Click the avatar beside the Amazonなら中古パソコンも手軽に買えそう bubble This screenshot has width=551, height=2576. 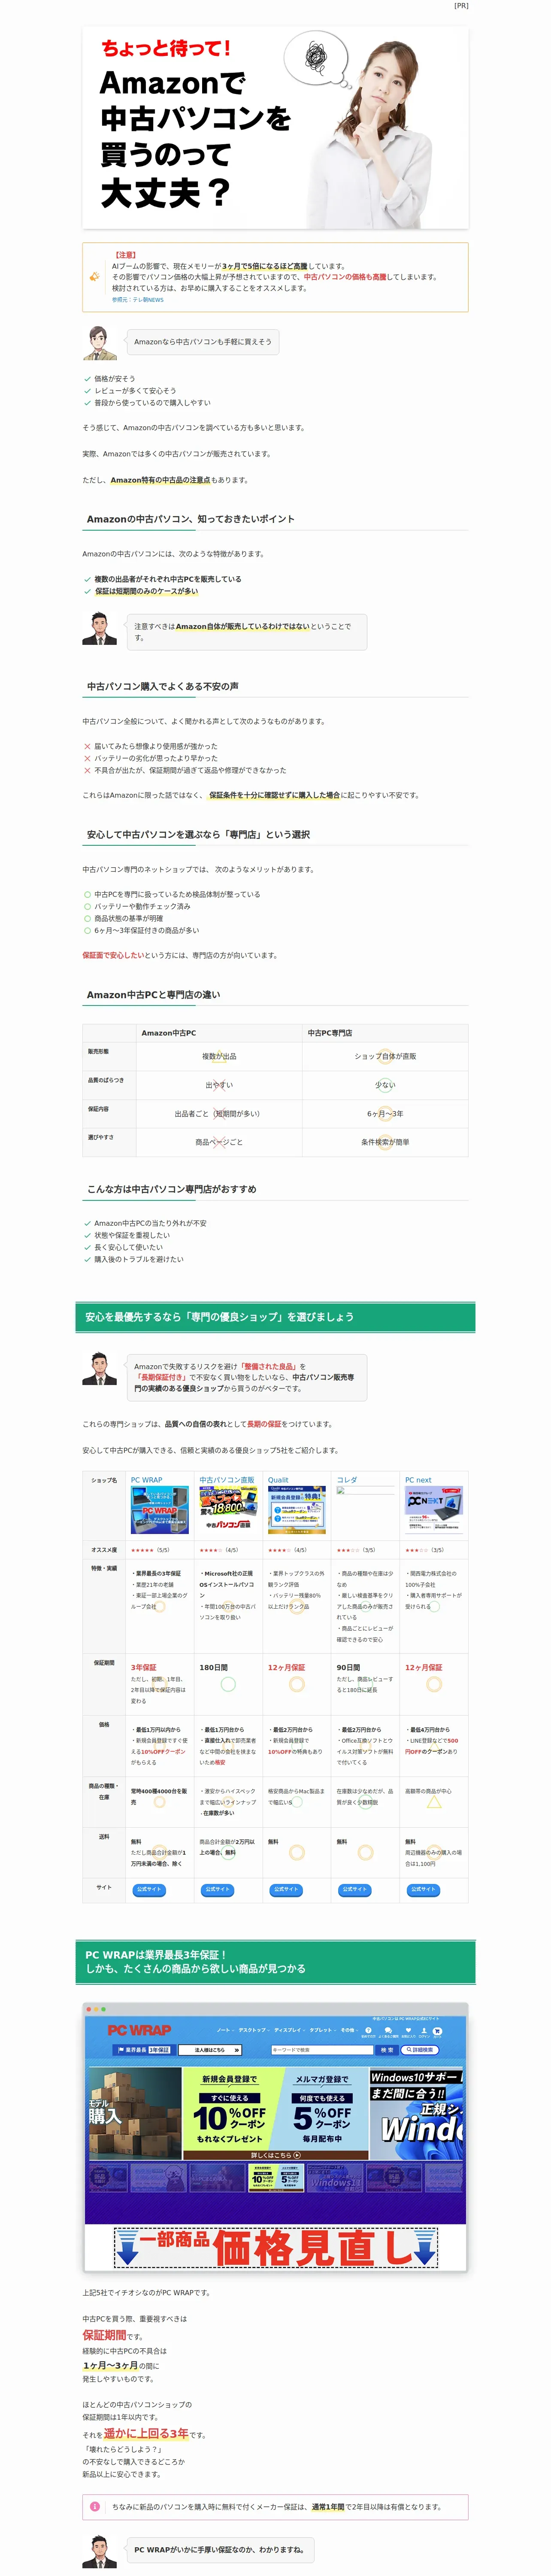tap(100, 343)
